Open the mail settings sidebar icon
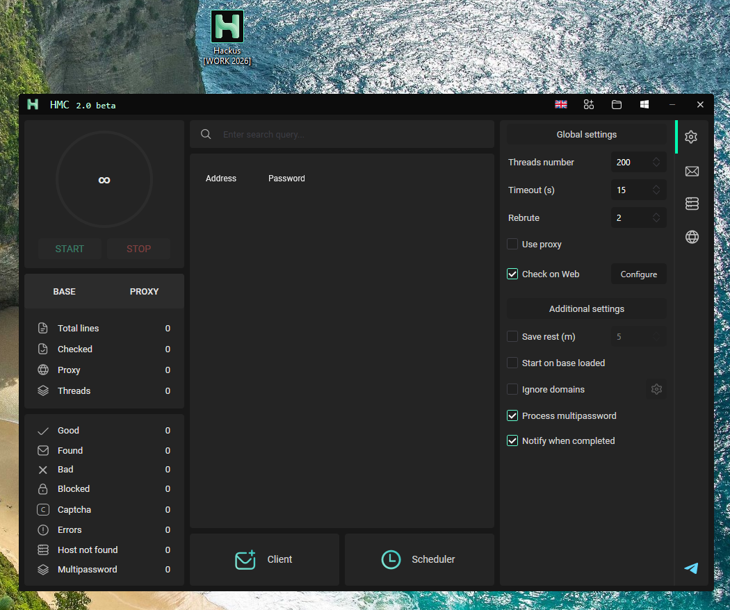Viewport: 730px width, 610px height. click(692, 171)
